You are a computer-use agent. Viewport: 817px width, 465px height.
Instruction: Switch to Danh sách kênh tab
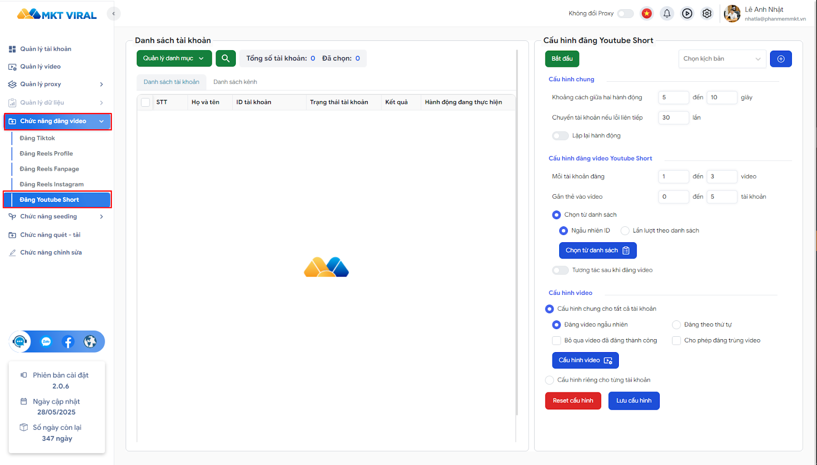coord(235,82)
